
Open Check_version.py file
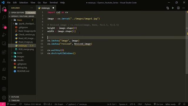click(22, 35)
